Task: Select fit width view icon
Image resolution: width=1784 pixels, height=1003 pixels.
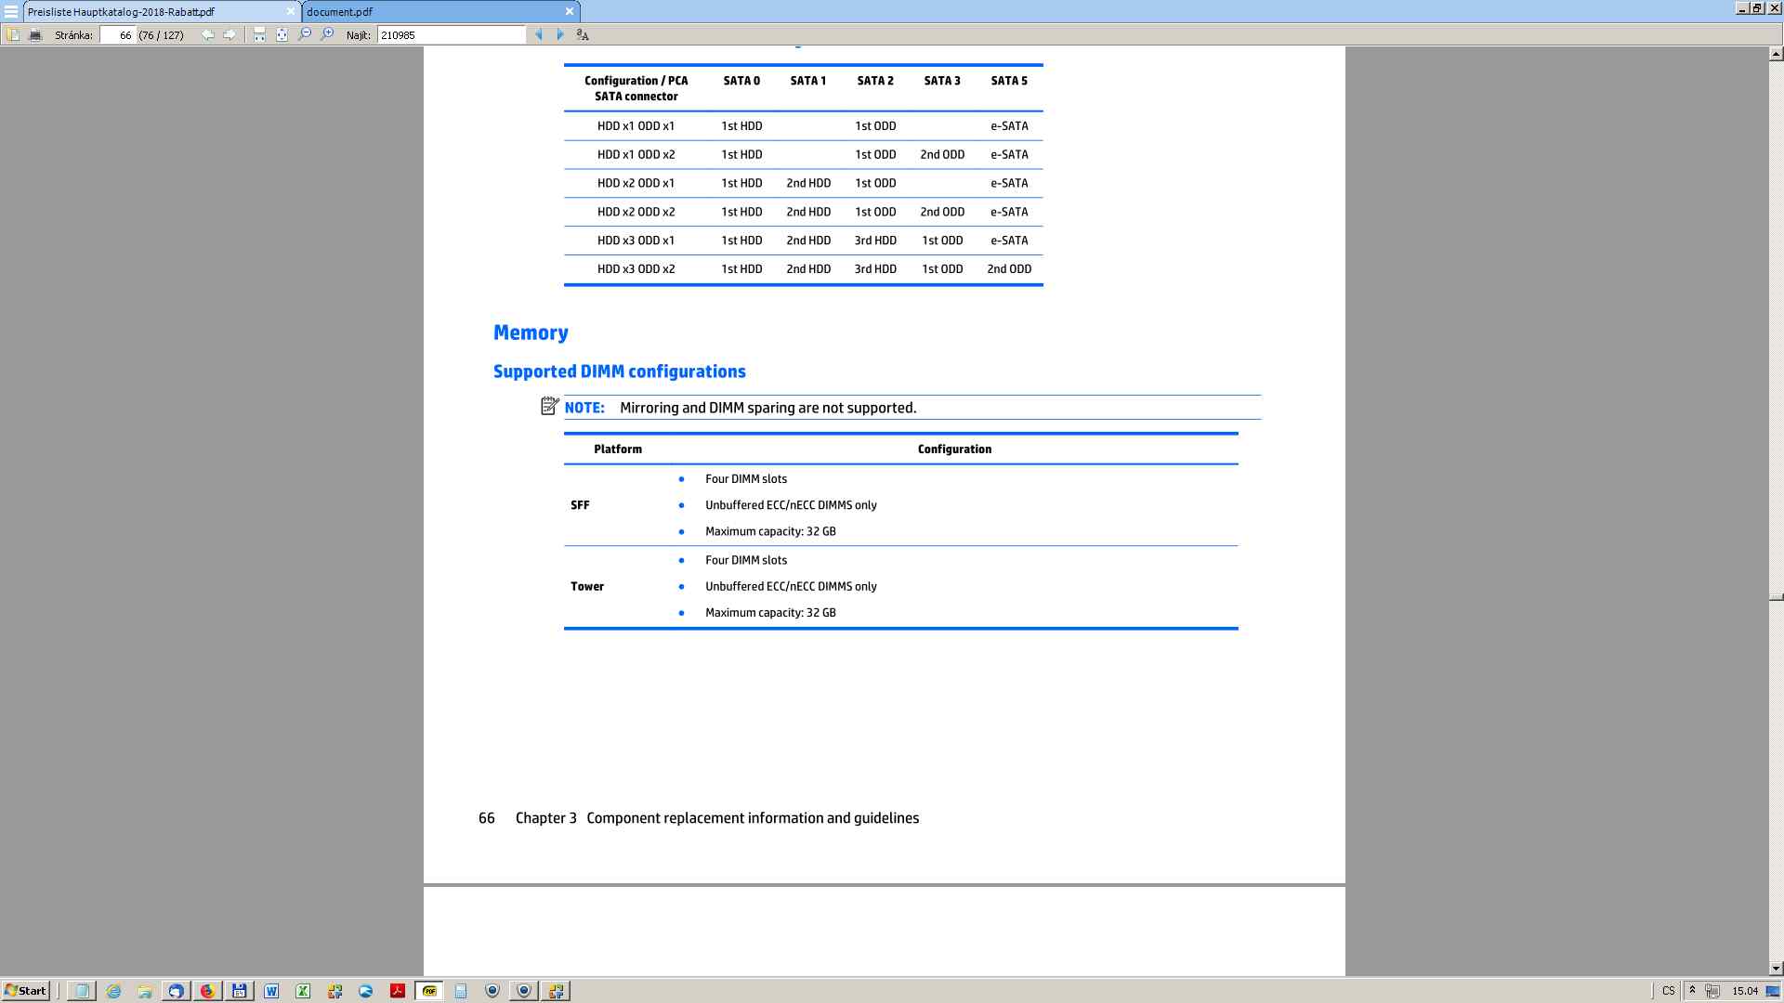Action: click(x=259, y=35)
